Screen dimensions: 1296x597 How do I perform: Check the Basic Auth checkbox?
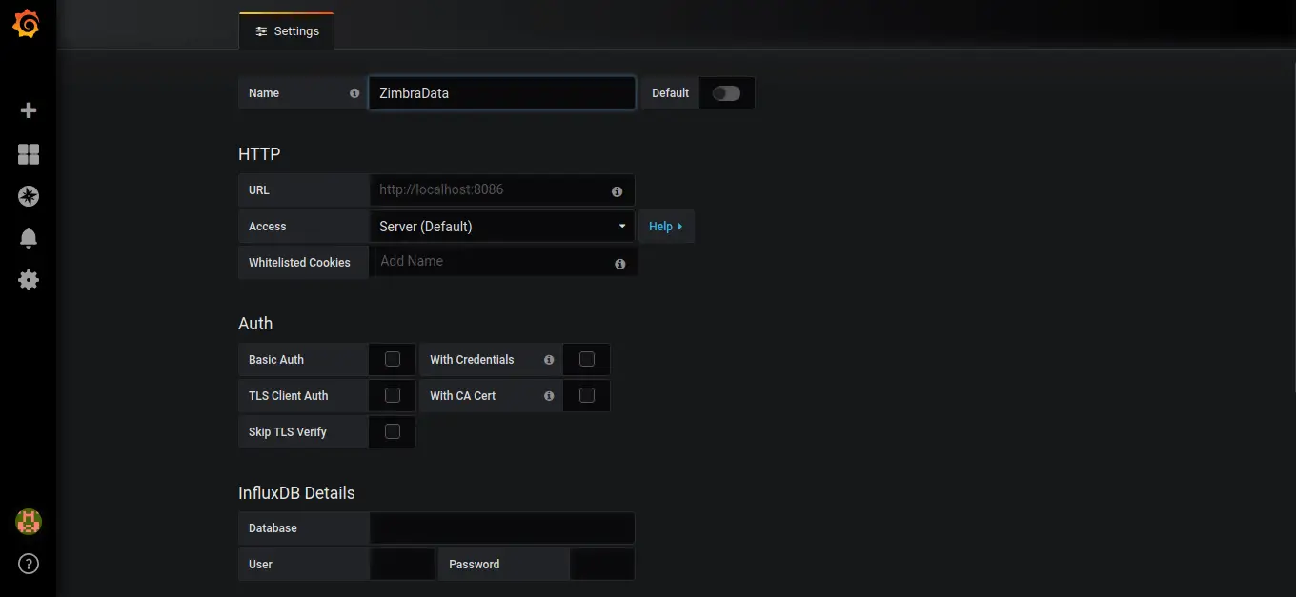pos(392,359)
